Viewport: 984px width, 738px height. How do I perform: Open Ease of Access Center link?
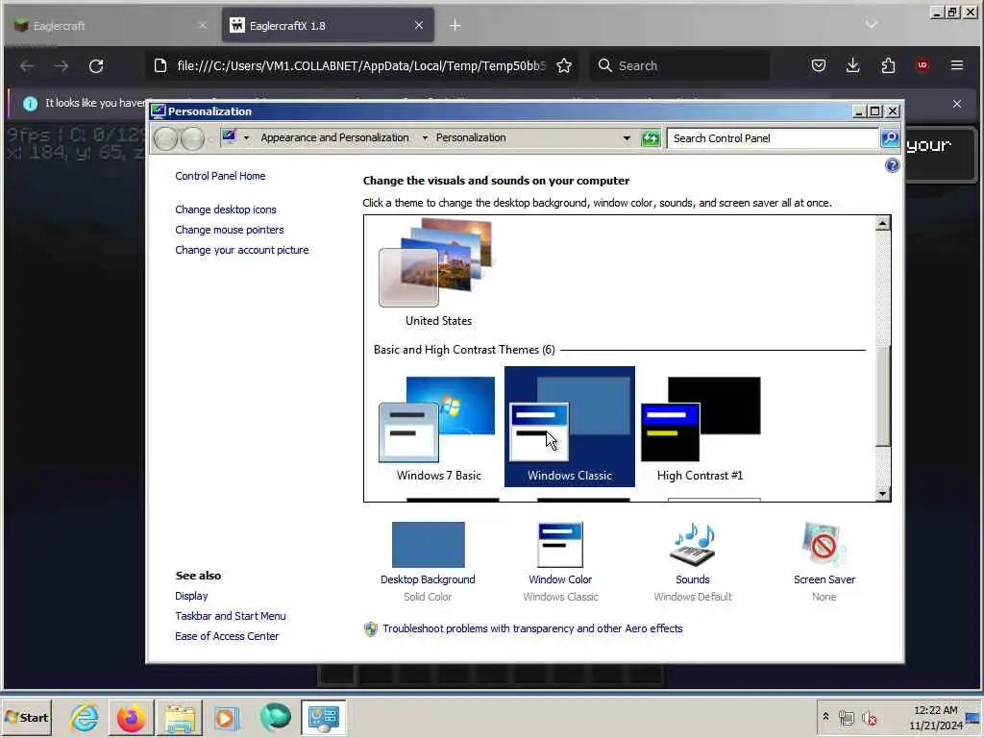[227, 636]
